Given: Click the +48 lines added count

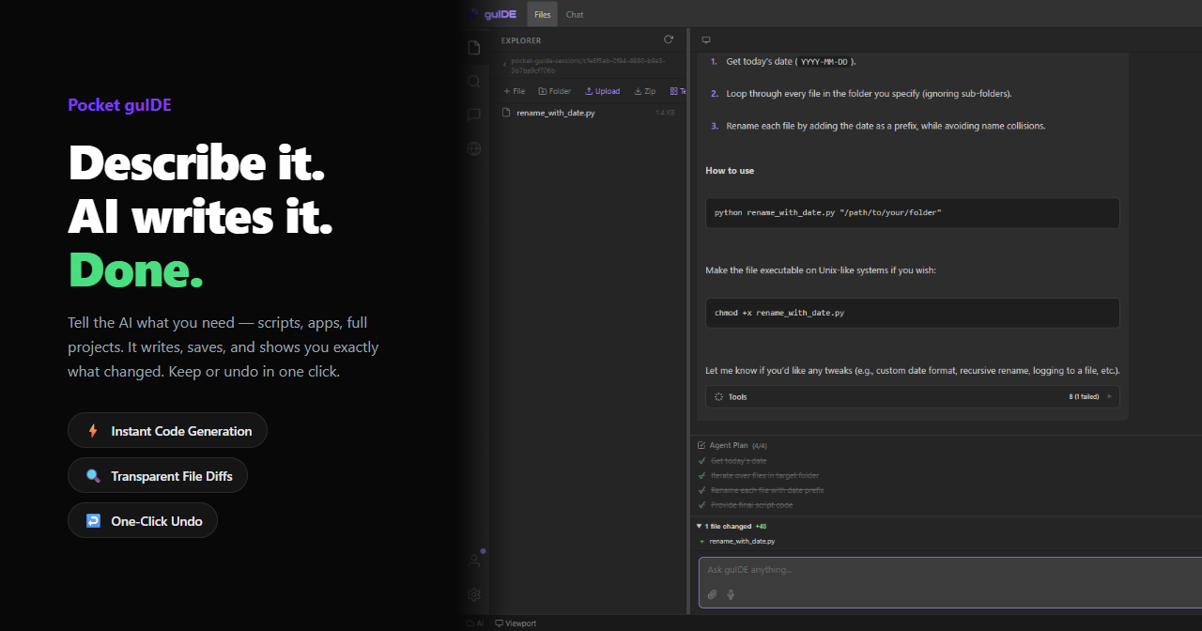Looking at the screenshot, I should pos(761,527).
